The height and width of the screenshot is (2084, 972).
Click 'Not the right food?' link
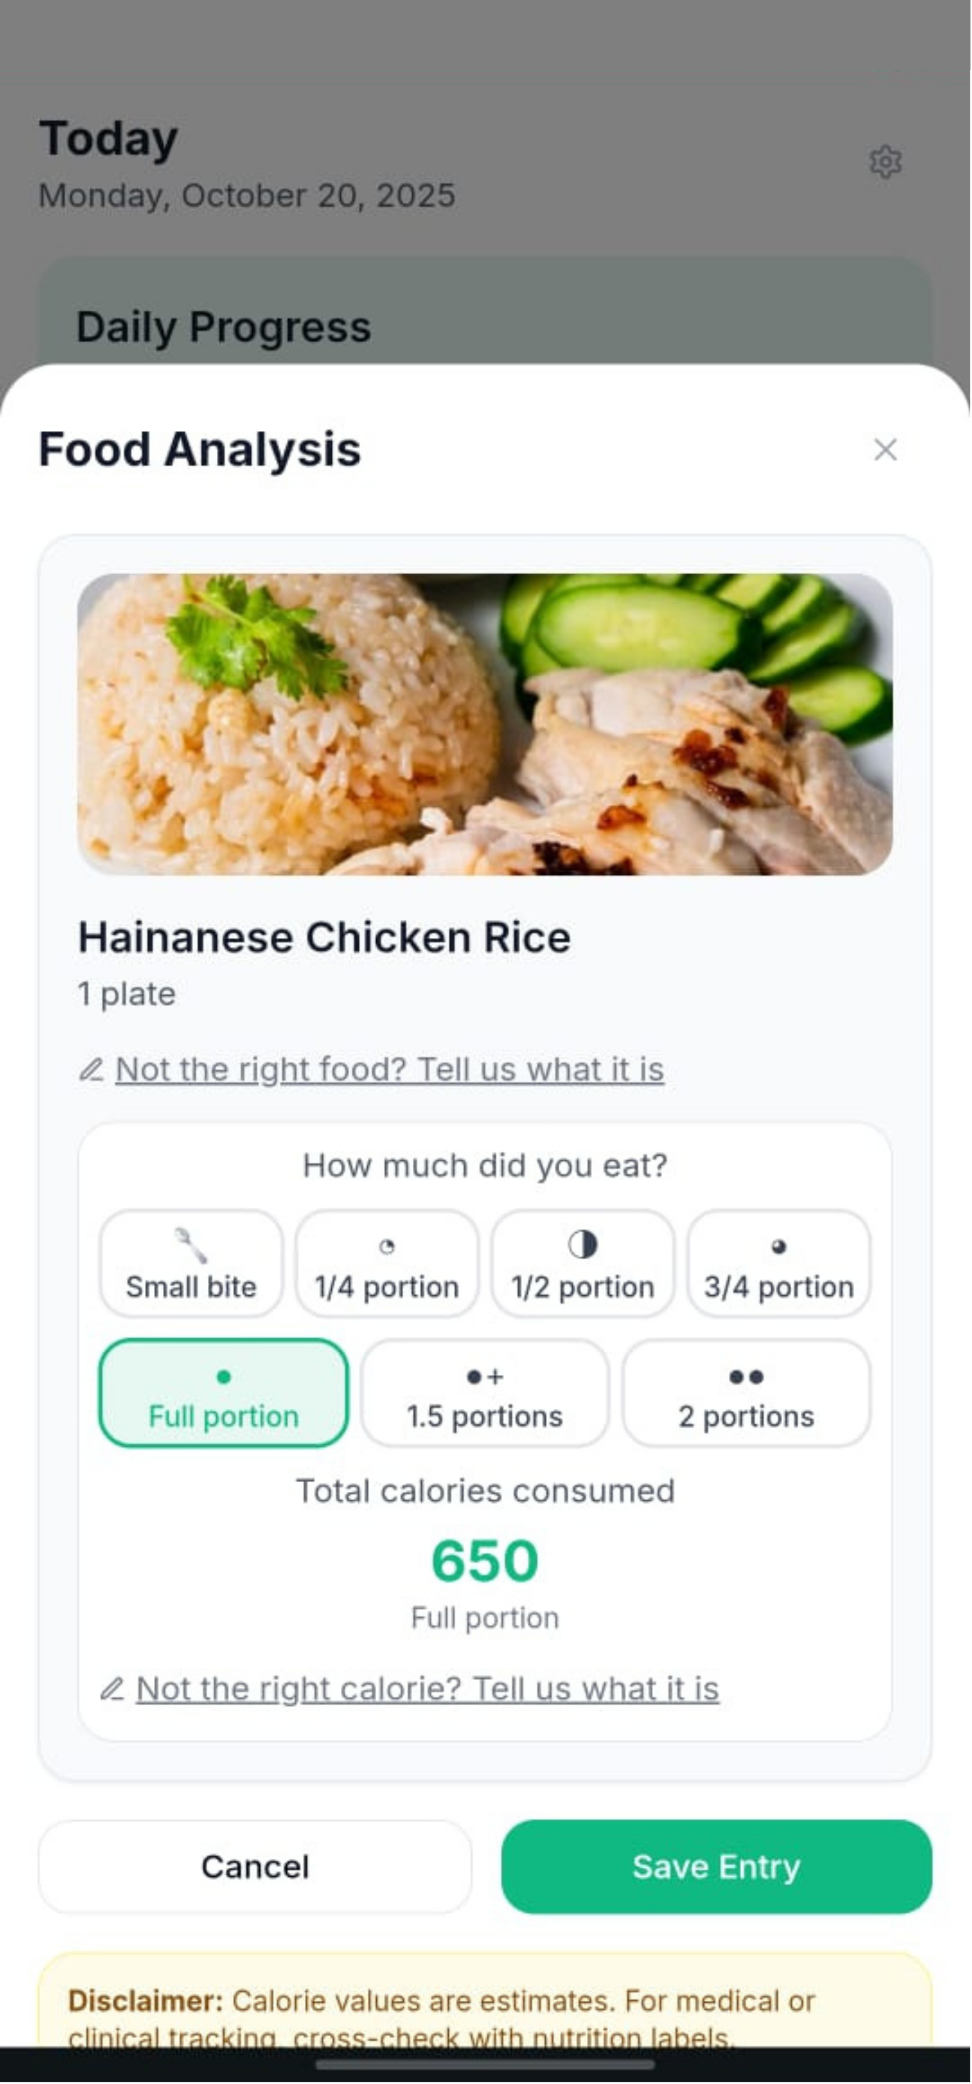click(390, 1069)
